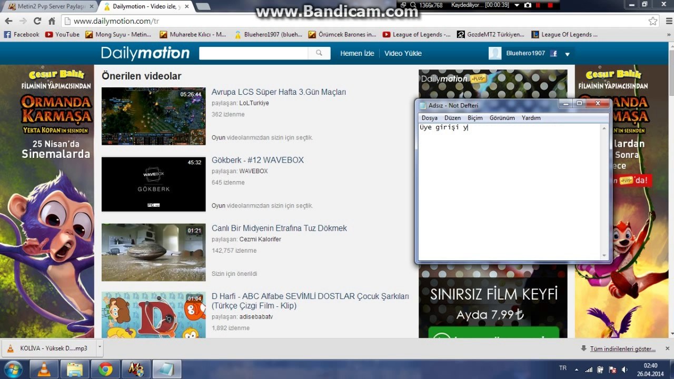This screenshot has width=674, height=379.
Task: Open the GozdeMT2 Türkiyen bookmark
Action: click(x=491, y=35)
